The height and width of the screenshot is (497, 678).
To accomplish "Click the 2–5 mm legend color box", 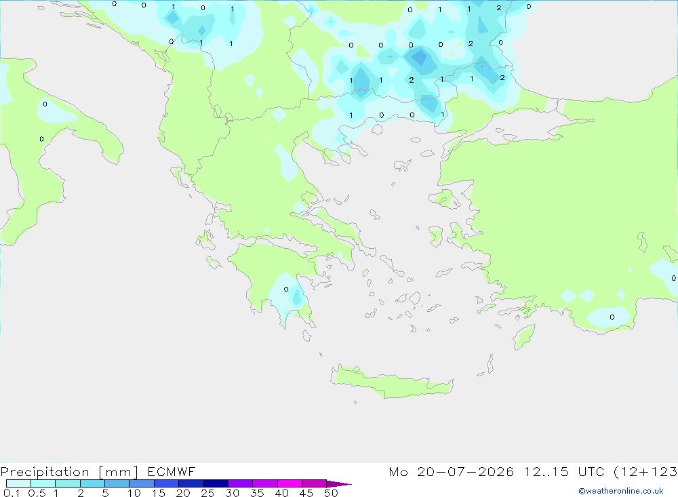I will coord(92,483).
